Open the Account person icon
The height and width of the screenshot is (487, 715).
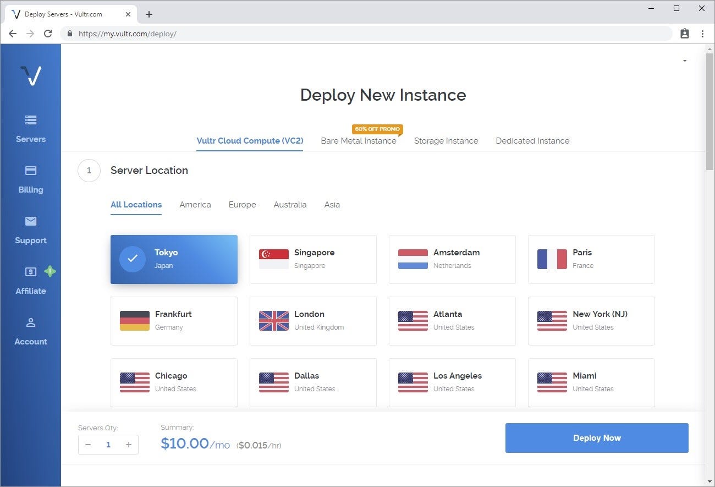pyautogui.click(x=31, y=322)
